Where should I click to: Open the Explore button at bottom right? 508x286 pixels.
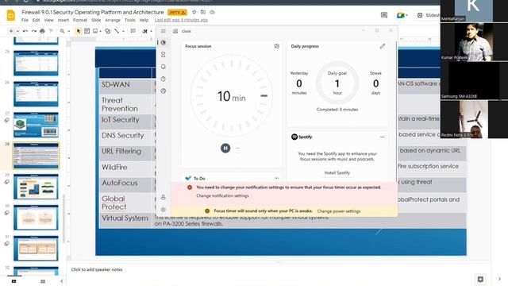480,279
